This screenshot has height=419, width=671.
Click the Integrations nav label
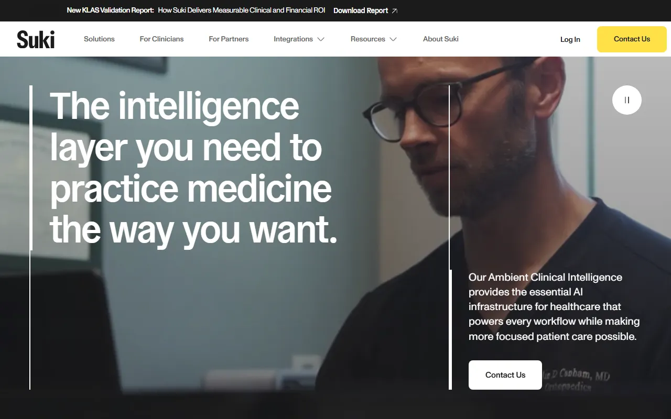(293, 39)
